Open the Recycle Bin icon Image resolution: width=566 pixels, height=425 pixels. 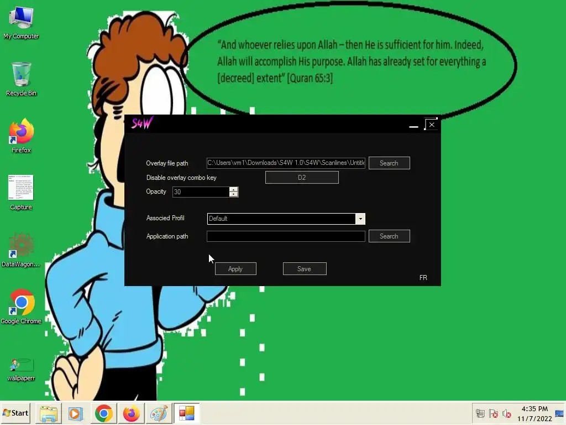pos(21,79)
